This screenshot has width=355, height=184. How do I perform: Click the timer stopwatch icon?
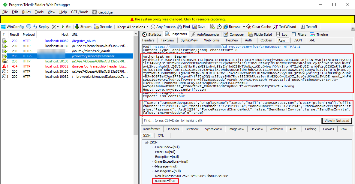pos(219,27)
